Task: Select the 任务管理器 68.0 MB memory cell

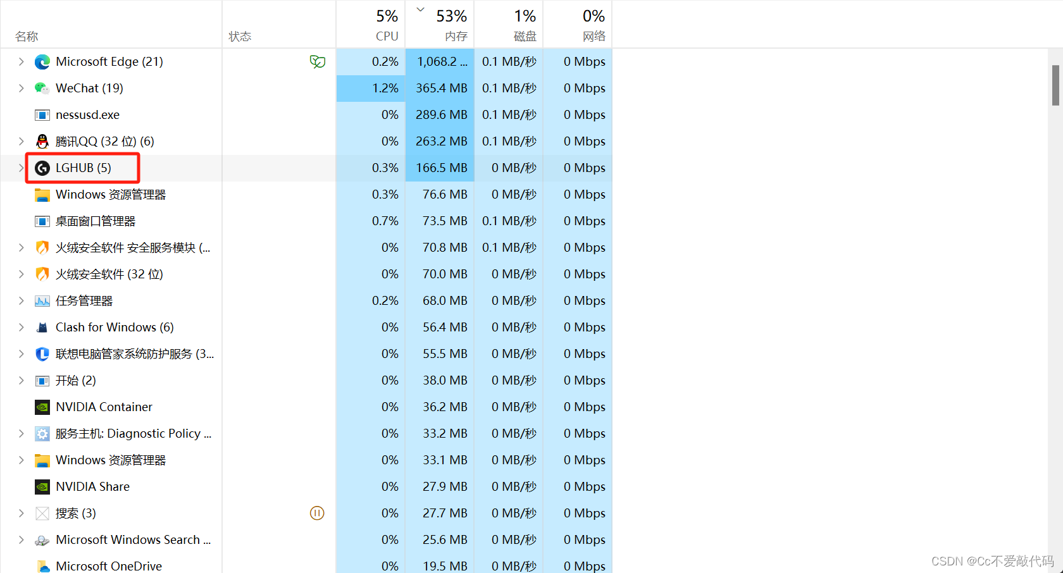Action: coord(440,301)
